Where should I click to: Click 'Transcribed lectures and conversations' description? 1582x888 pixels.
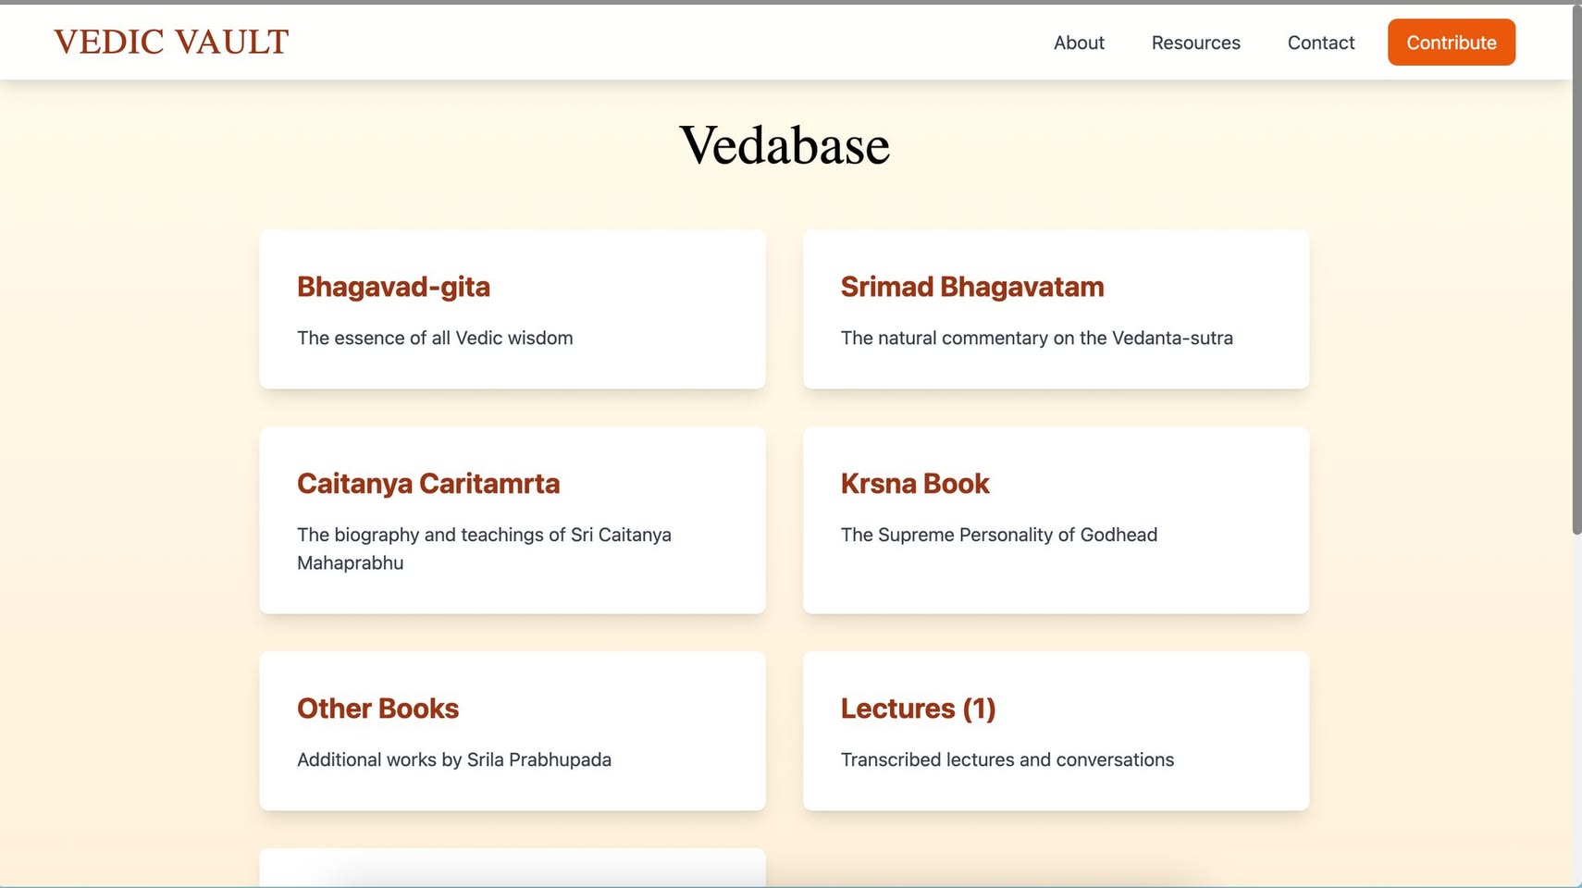(x=1007, y=759)
